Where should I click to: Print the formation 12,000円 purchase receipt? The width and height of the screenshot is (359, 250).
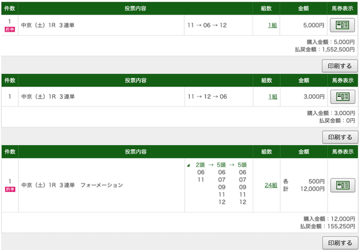point(340,243)
